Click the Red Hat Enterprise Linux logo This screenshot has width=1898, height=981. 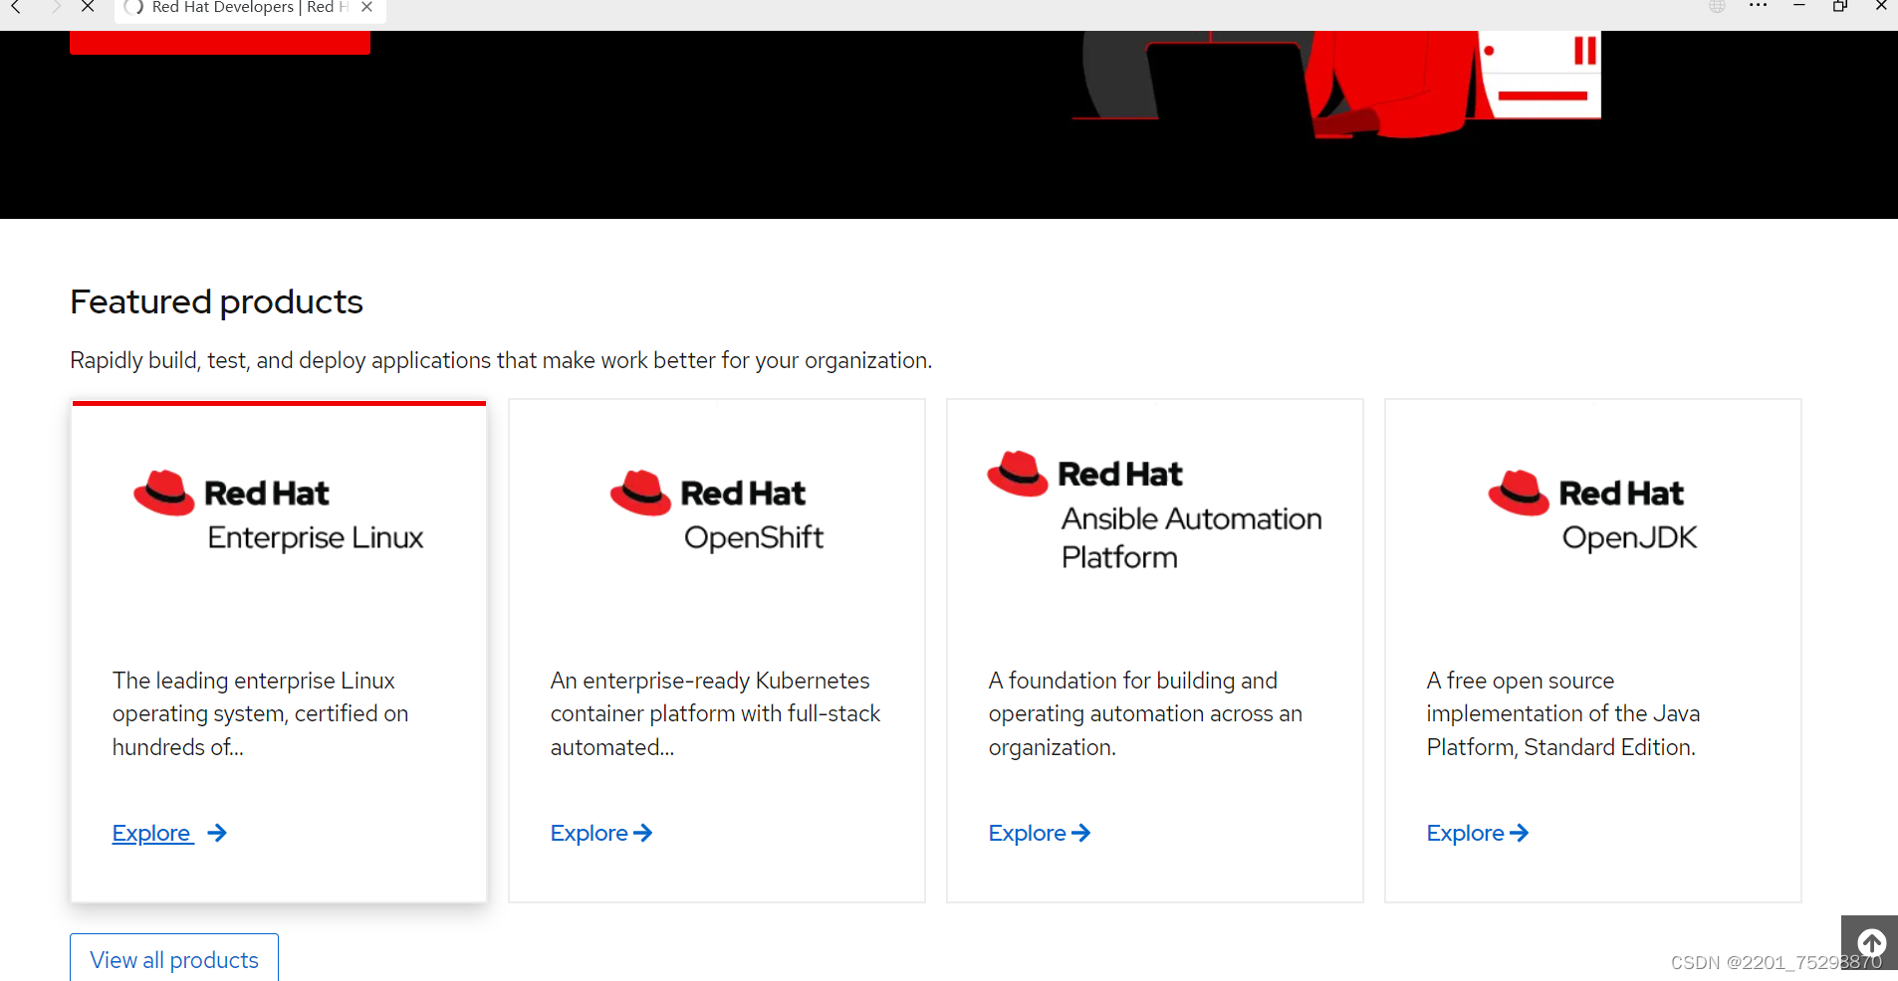coord(279,512)
